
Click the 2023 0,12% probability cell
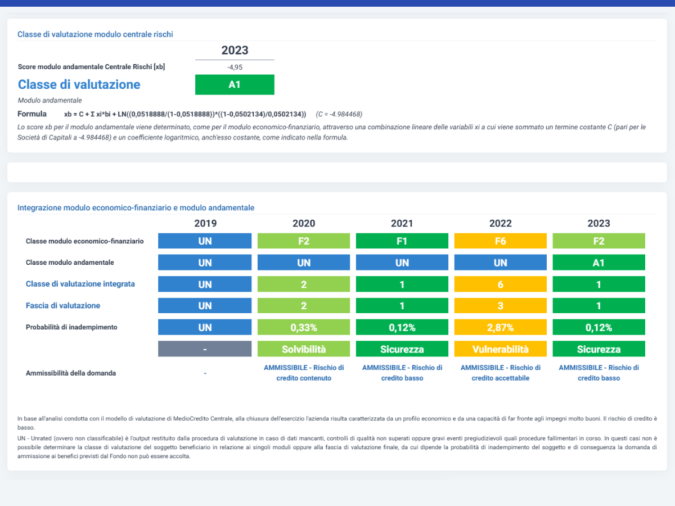pyautogui.click(x=599, y=327)
